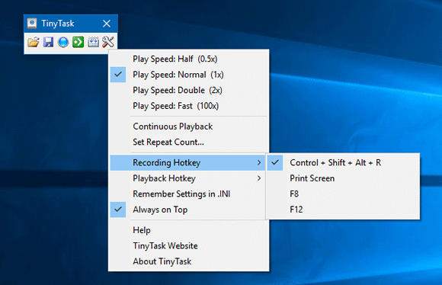Close the TinyTask window
The height and width of the screenshot is (285, 442).
coord(107,24)
